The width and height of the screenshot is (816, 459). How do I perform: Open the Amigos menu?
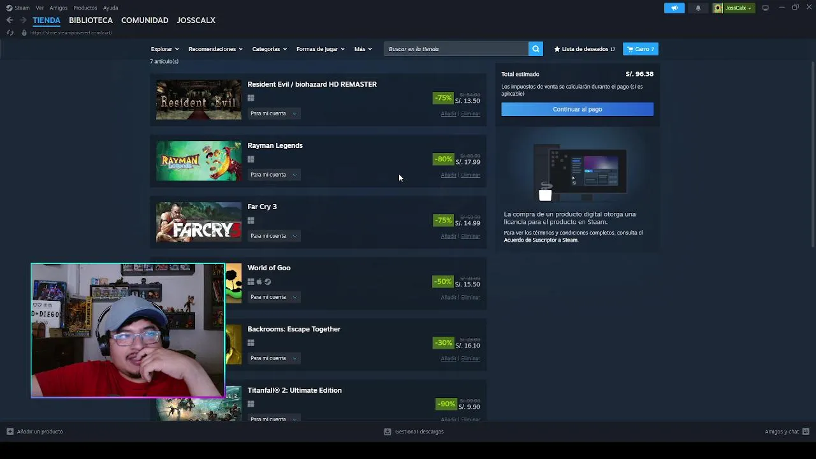[x=59, y=8]
